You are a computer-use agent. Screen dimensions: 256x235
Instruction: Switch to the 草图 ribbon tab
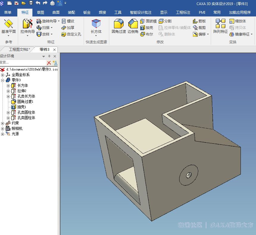coord(40,13)
